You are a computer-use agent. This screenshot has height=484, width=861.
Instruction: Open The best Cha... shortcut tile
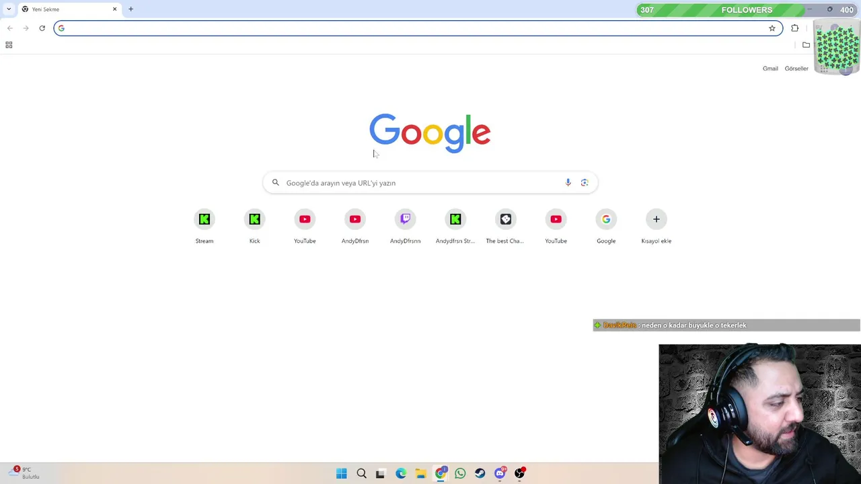click(x=505, y=226)
